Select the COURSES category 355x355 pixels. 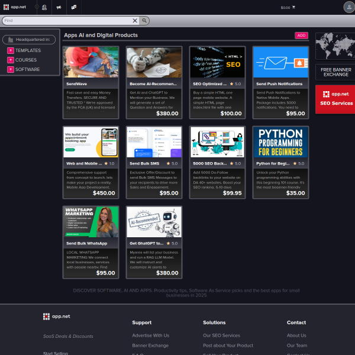point(26,60)
